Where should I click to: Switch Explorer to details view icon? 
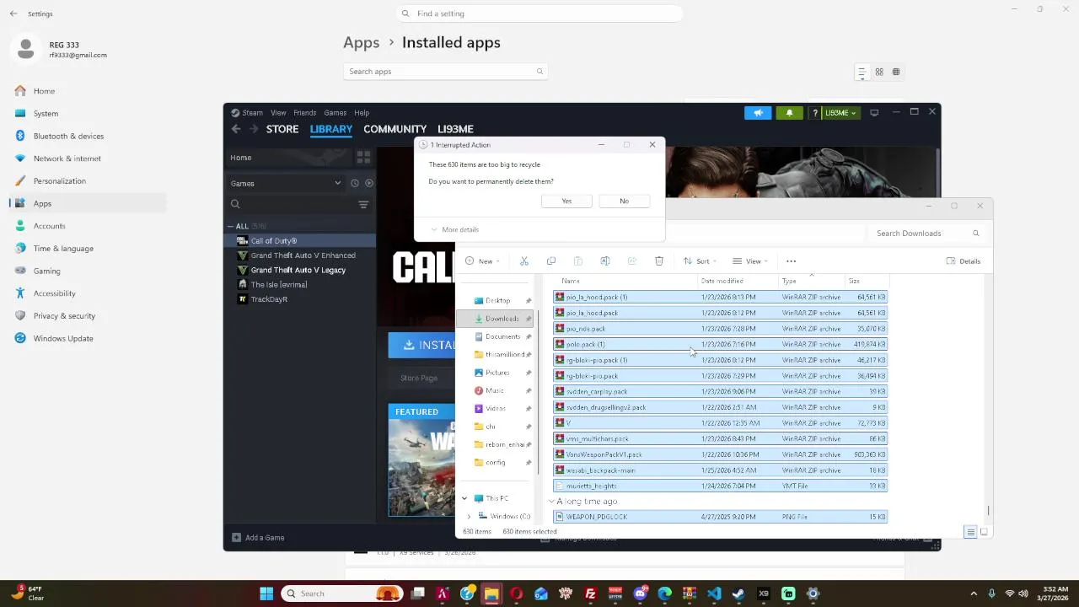[x=970, y=532]
